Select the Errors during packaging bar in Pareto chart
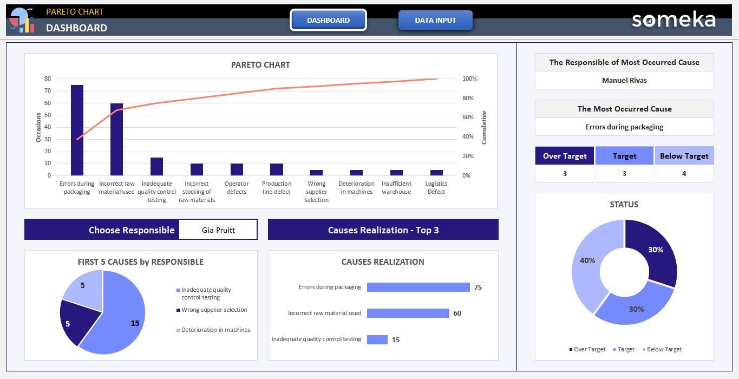739x379 pixels. pos(77,130)
